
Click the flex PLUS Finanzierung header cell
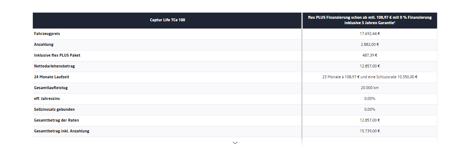pos(370,20)
